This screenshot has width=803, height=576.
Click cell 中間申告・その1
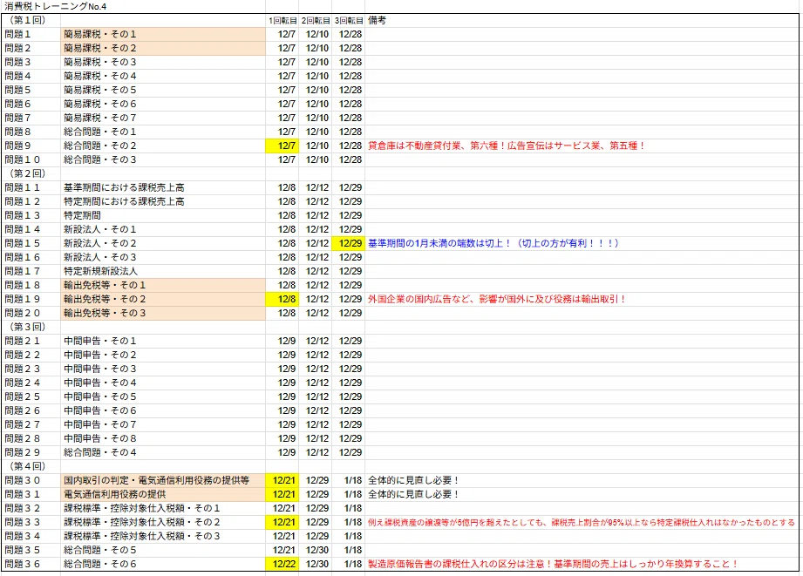[163, 341]
